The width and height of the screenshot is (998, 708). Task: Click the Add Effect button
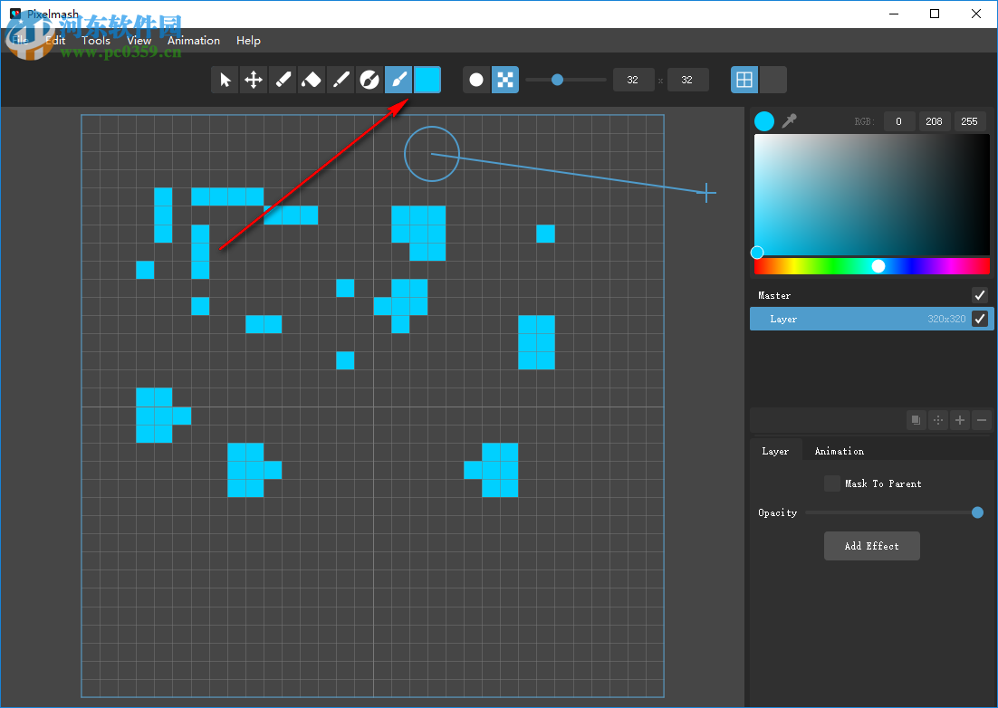pyautogui.click(x=871, y=545)
